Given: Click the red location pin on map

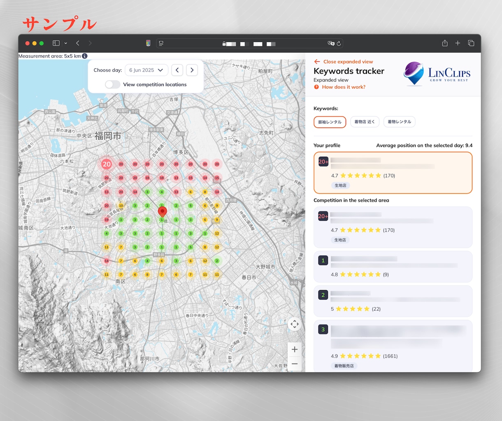Looking at the screenshot, I should click(163, 212).
